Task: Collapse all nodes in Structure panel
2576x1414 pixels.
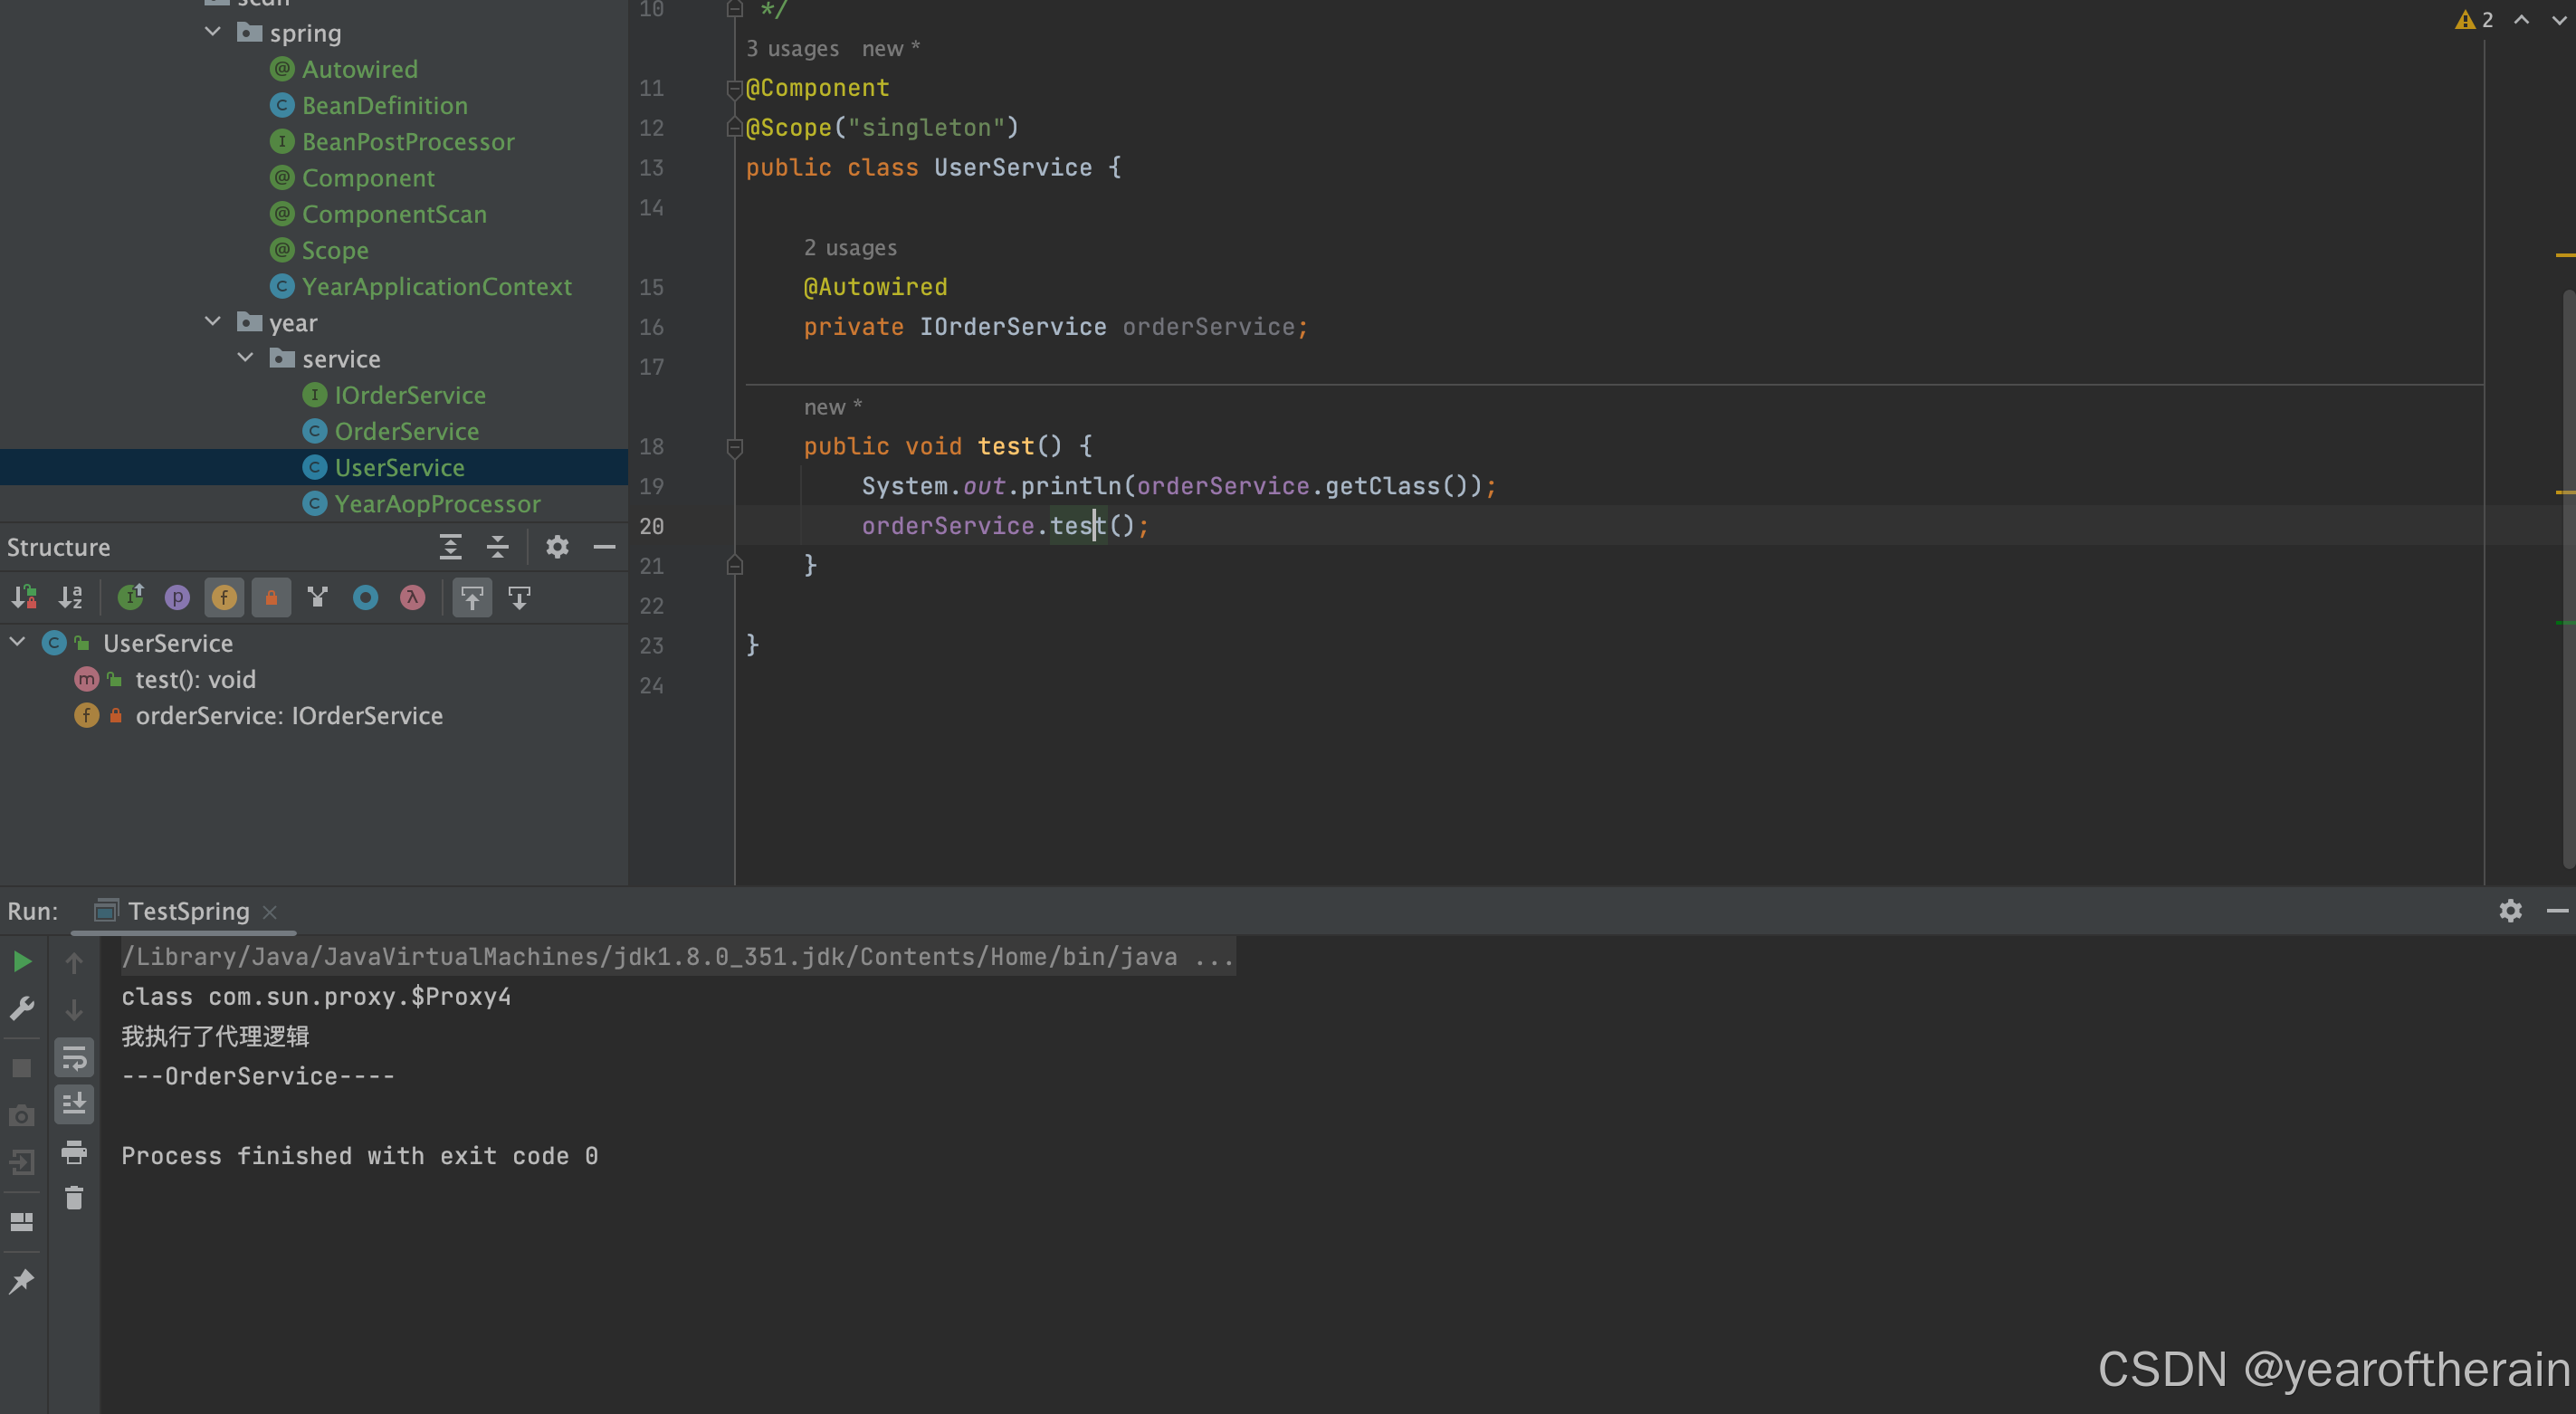Action: 497,547
